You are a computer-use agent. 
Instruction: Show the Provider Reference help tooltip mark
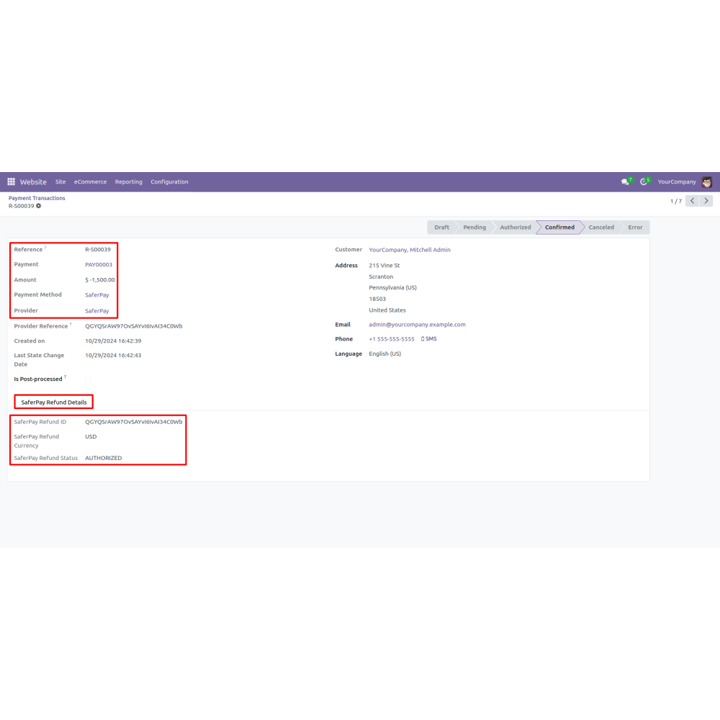[71, 324]
